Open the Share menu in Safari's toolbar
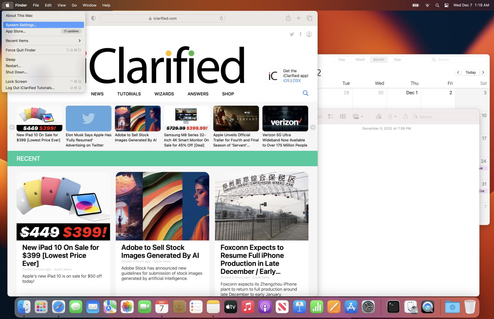Viewport: 494px width, 319px height. coord(288,18)
